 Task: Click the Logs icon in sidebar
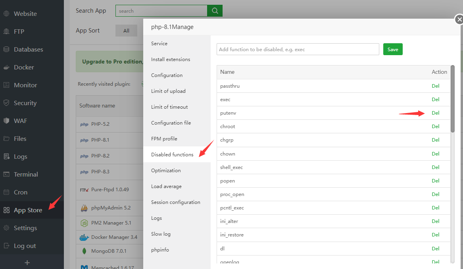6,156
